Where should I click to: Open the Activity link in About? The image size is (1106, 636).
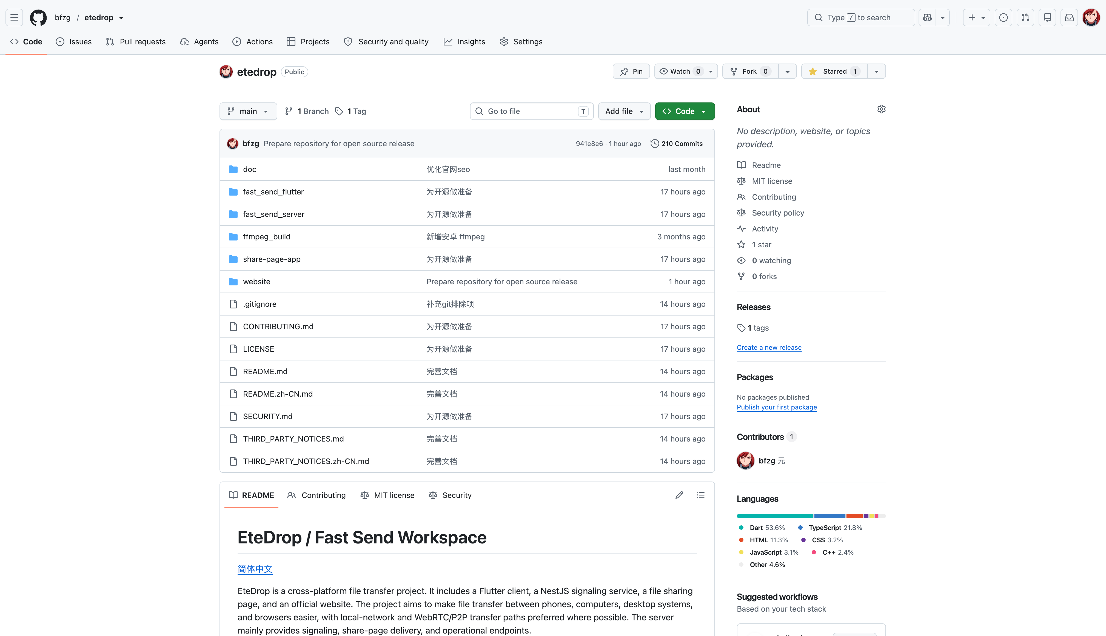pos(765,229)
